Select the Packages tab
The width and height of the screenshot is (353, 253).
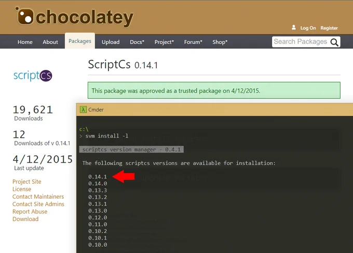(80, 41)
